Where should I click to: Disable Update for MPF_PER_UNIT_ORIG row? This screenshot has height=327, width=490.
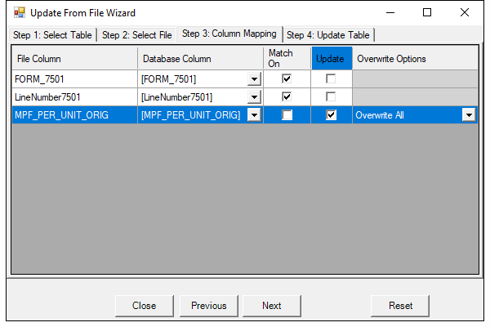(x=331, y=114)
